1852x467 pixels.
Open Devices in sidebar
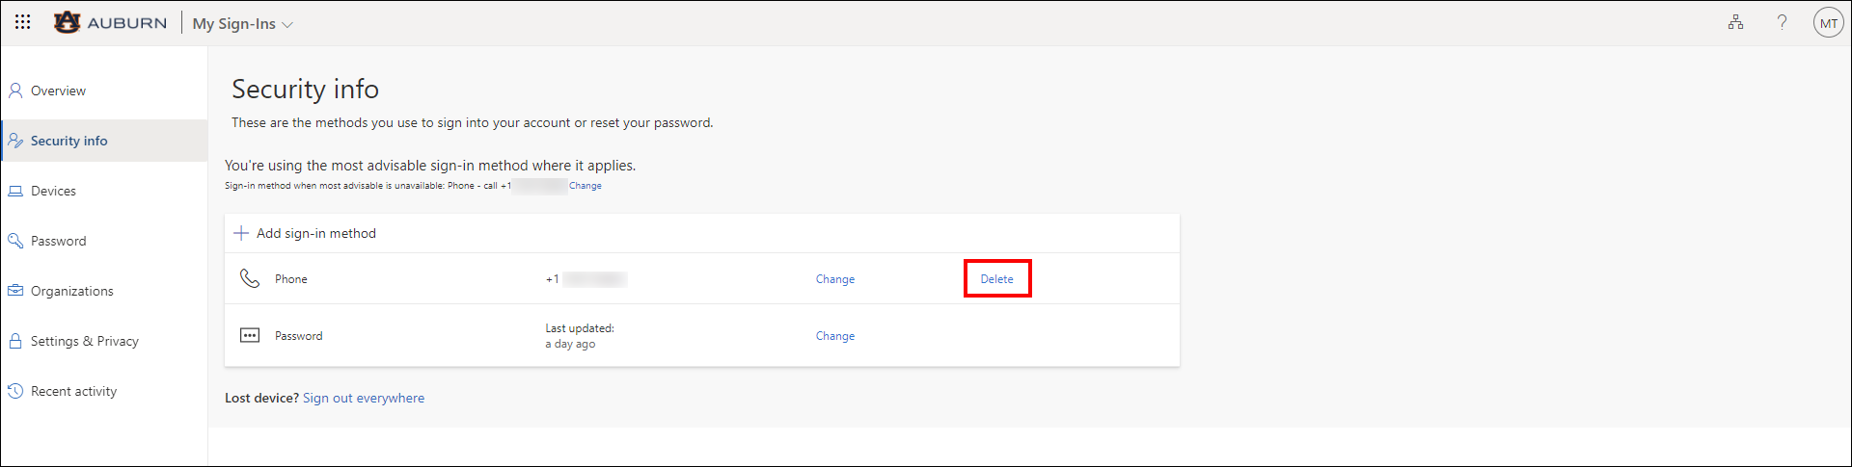tap(104, 191)
